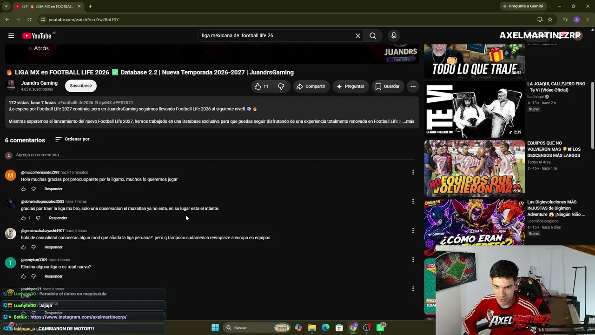Reply to the comment by @genzowakabayashi4907
The image size is (595, 335).
[53, 247]
